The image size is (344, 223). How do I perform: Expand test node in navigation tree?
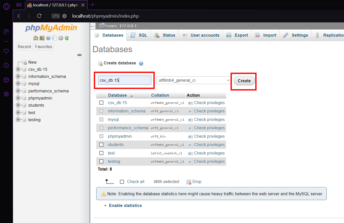click(x=18, y=113)
